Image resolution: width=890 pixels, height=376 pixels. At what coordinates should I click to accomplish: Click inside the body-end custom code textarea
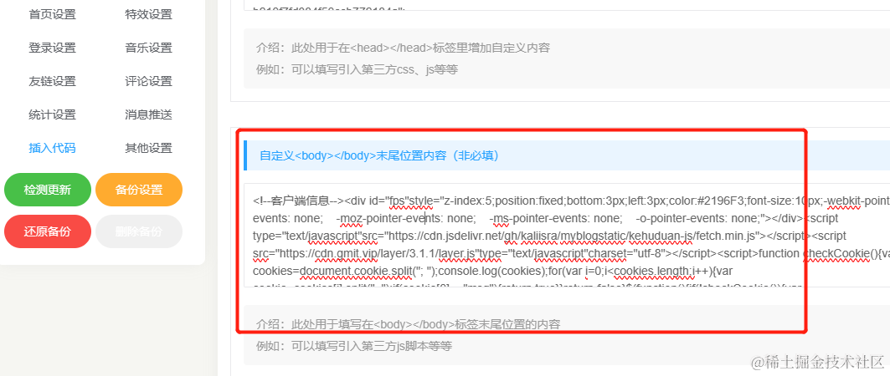567,235
